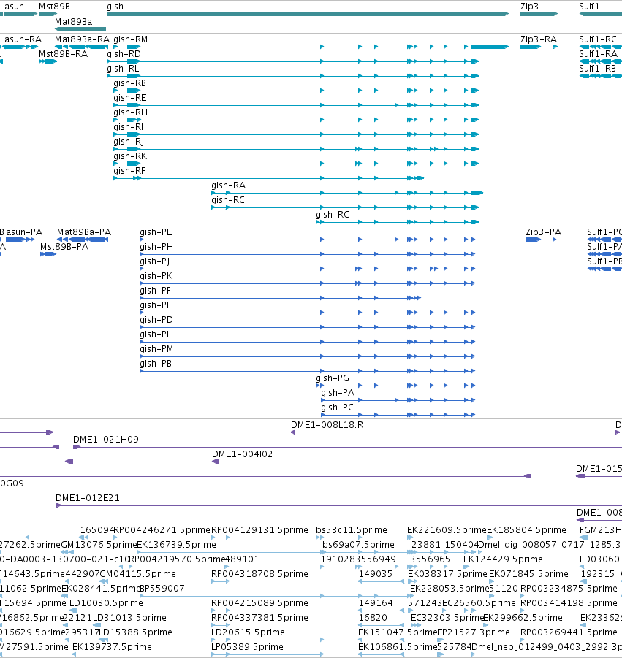Select the gish-PM protein label
This screenshot has width=622, height=658.
point(156,349)
